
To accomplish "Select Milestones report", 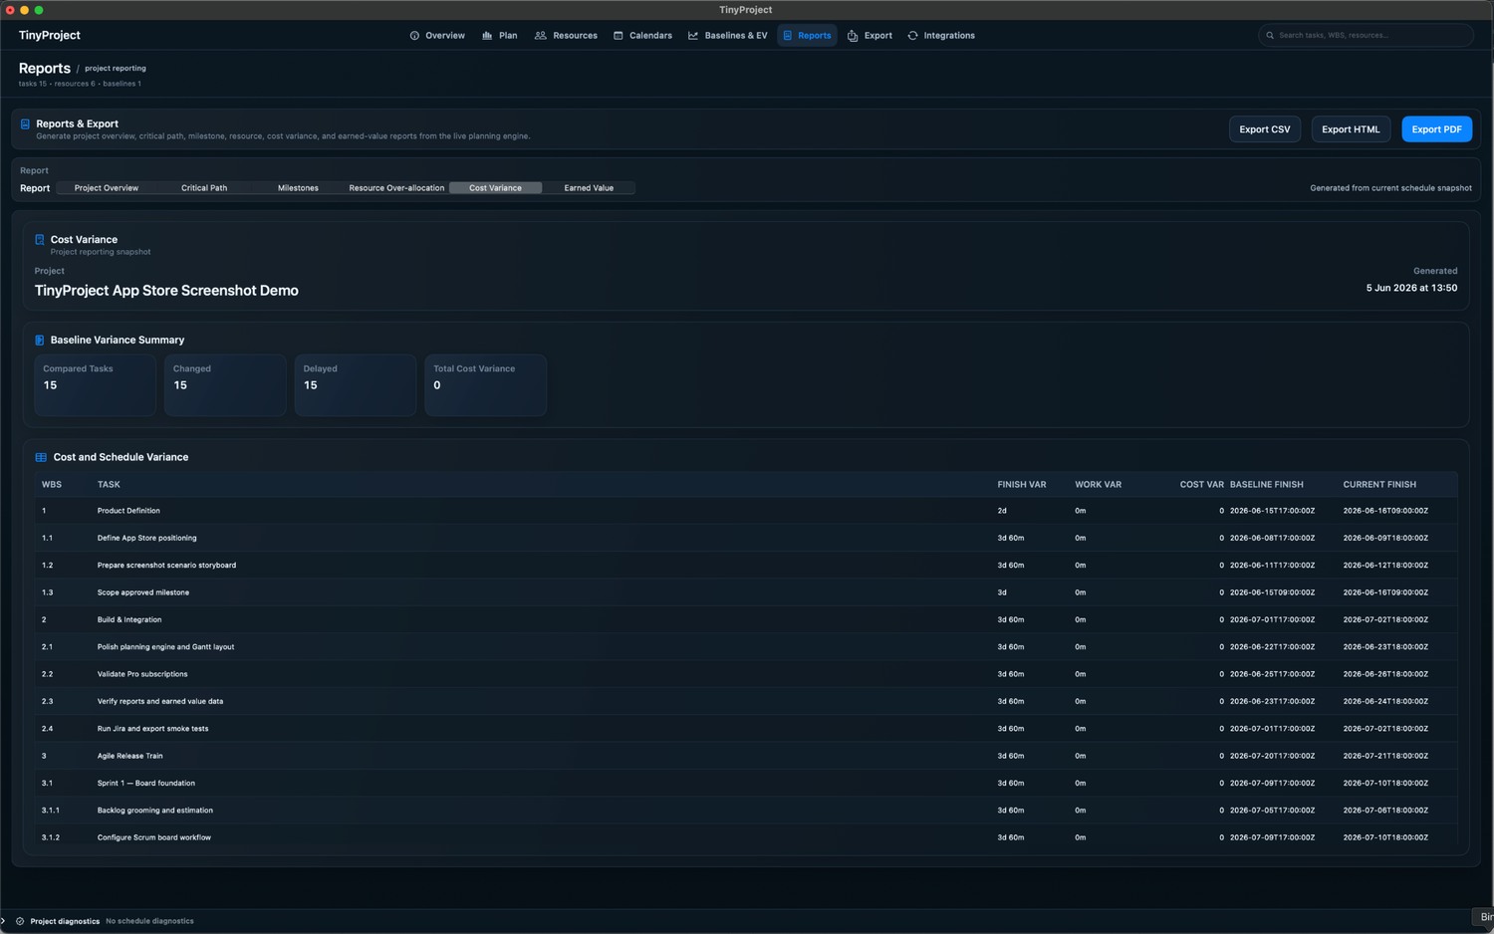I will tap(298, 188).
